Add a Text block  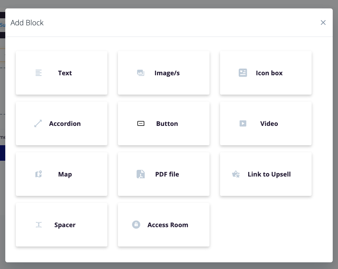click(x=62, y=73)
